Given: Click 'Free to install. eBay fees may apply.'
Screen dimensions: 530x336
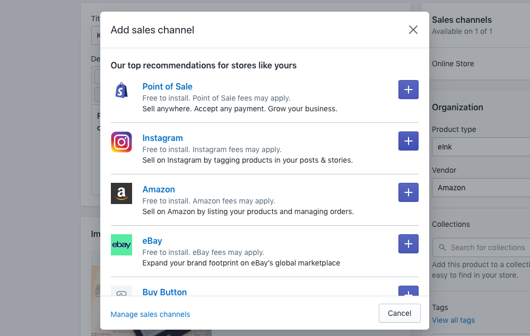Looking at the screenshot, I should coord(203,252).
